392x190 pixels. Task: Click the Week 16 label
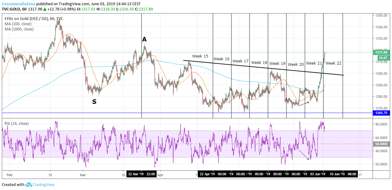222,59
